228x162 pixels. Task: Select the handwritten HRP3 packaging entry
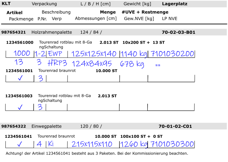click(x=57, y=63)
